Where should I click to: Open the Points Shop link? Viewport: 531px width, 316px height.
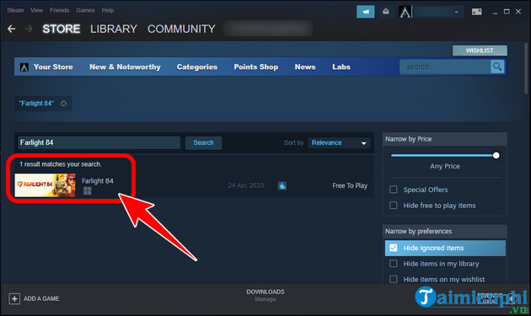pos(256,67)
